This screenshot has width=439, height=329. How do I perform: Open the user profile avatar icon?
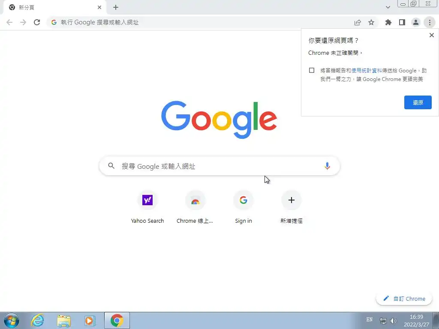pyautogui.click(x=416, y=22)
